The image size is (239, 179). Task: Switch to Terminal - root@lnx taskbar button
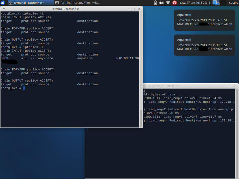[30, 3]
